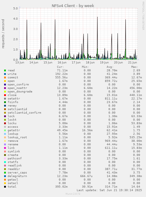146x197 pixels.
Task: Click the lookup_root legend label
Action: 17,137
